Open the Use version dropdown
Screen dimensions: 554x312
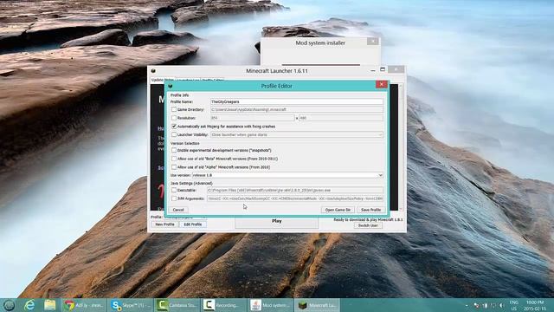click(x=287, y=175)
